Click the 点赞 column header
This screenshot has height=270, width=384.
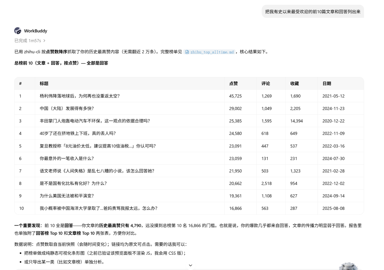tap(233, 83)
